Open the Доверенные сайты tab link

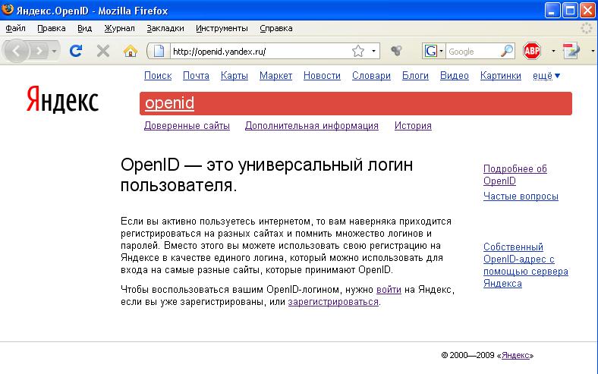(187, 125)
